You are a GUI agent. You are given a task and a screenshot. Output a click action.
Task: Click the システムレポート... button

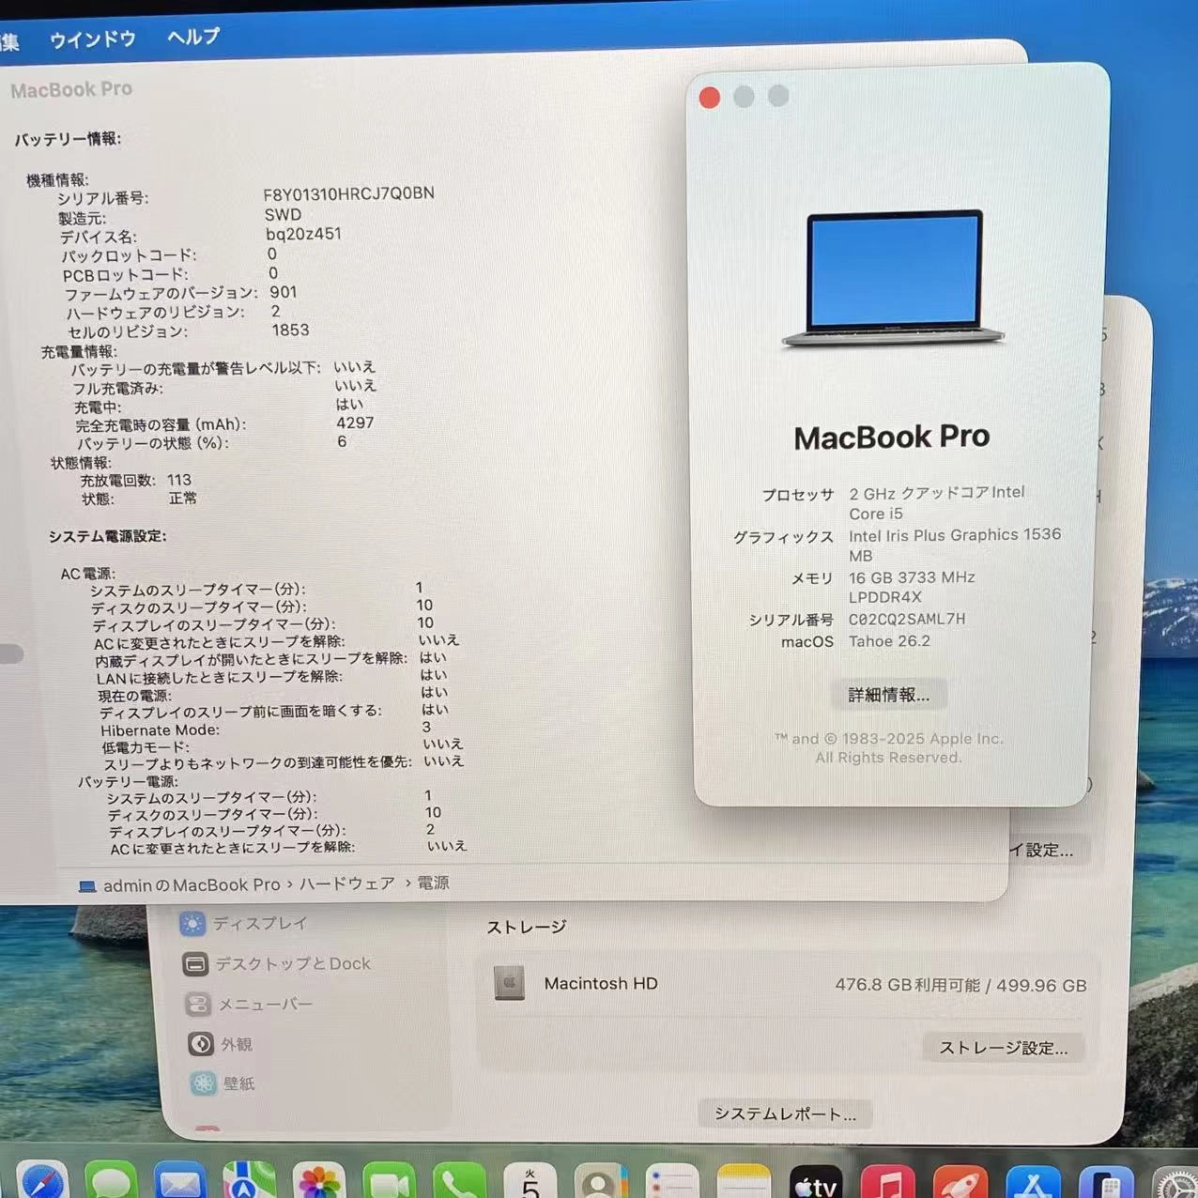point(785,1114)
